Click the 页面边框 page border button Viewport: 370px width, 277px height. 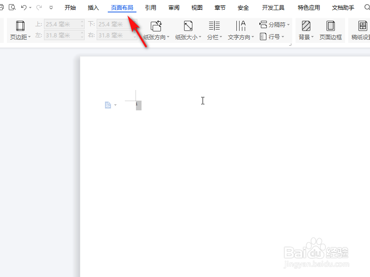[331, 30]
